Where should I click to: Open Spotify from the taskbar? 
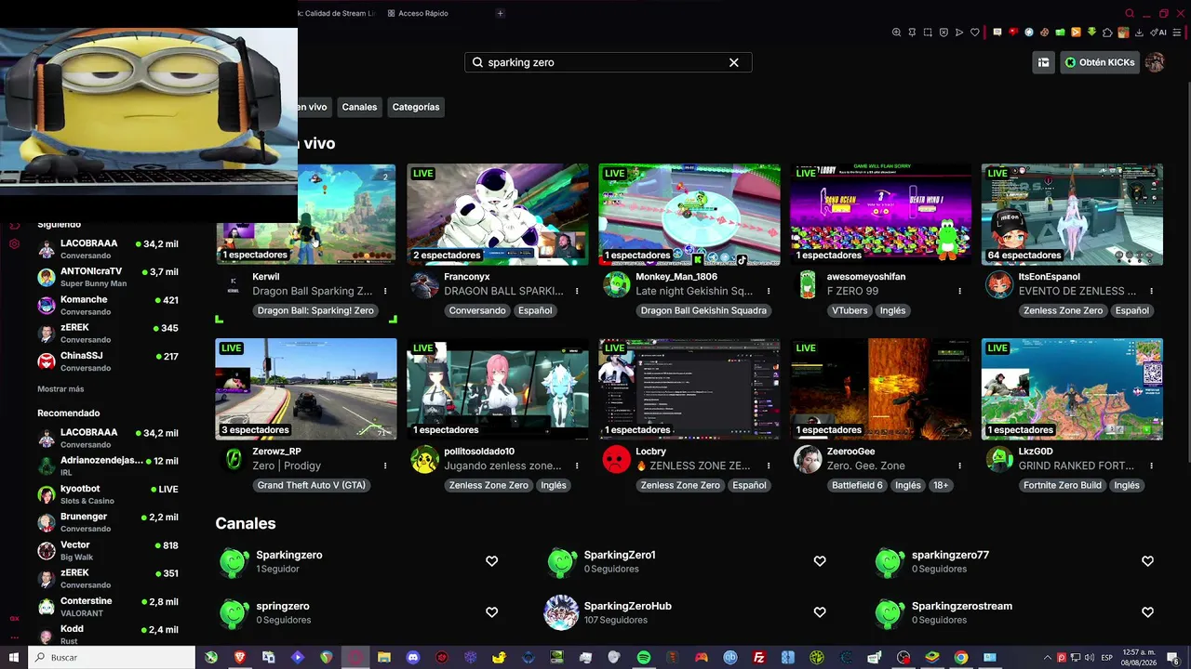[644, 657]
